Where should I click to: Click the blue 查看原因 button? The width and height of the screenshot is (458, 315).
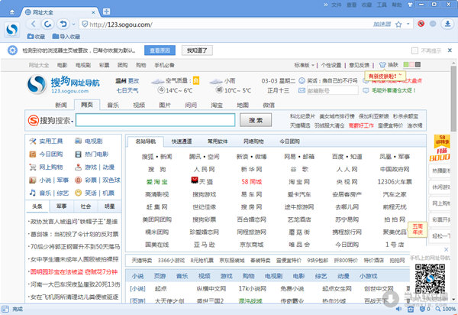[160, 50]
